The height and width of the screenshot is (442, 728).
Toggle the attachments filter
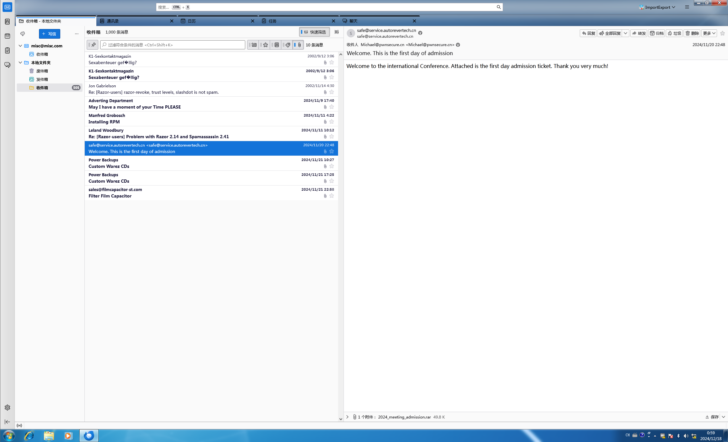point(298,45)
